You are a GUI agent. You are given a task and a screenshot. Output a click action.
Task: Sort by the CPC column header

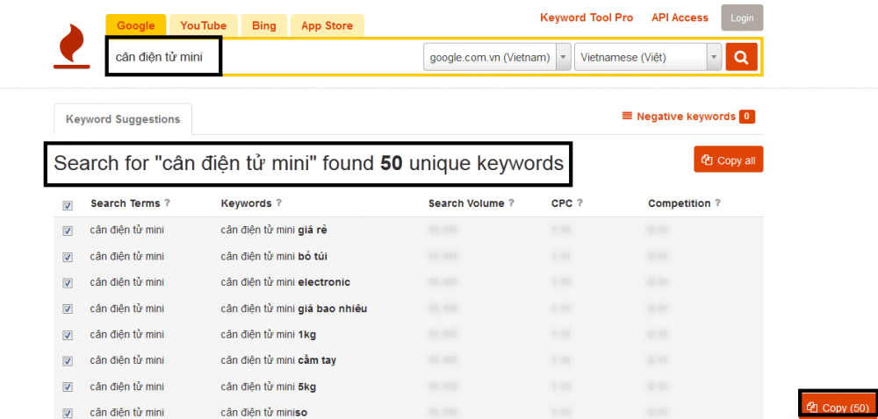point(562,203)
